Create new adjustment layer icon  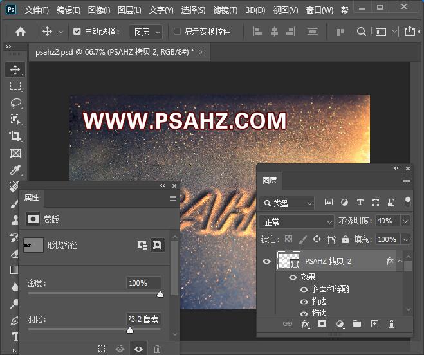[x=340, y=324]
